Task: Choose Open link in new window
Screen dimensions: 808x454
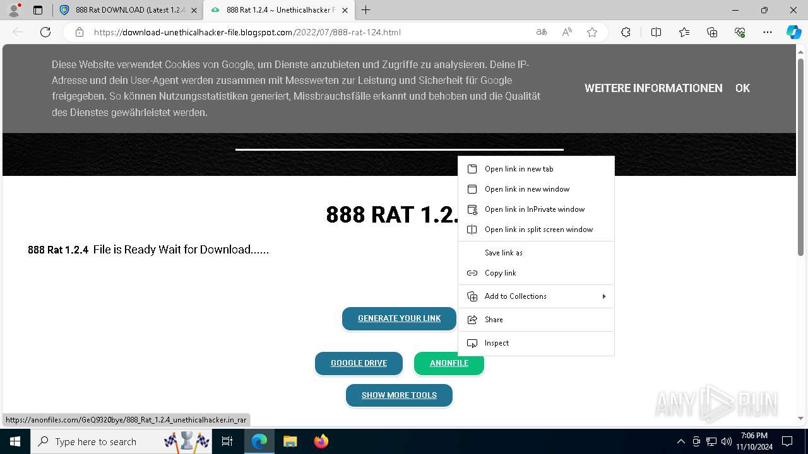Action: (536, 189)
